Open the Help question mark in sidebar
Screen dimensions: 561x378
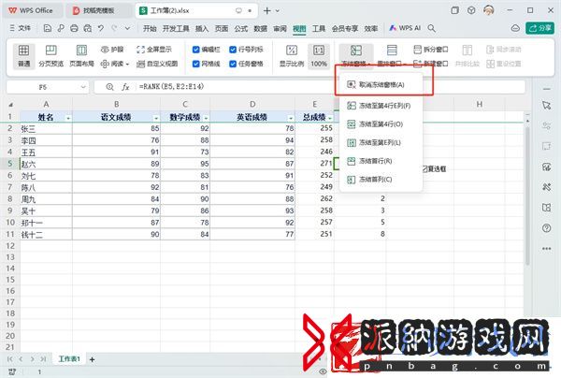click(x=546, y=228)
